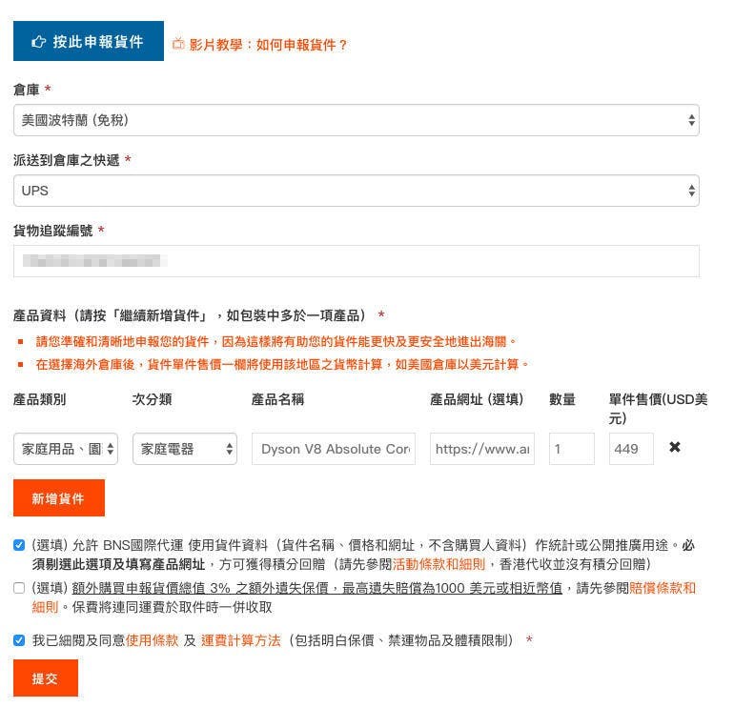Image resolution: width=734 pixels, height=708 pixels.
Task: Uncheck the BNS data usage permission checkbox
Action: click(20, 546)
